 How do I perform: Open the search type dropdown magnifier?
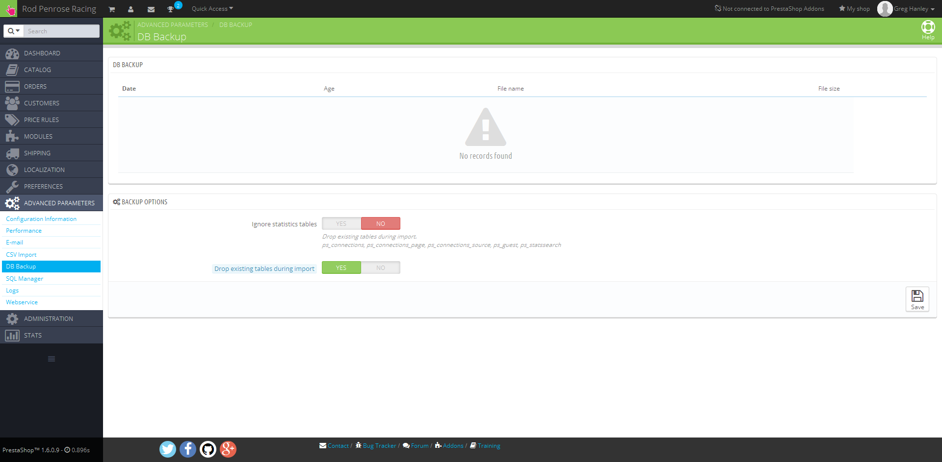[x=14, y=31]
